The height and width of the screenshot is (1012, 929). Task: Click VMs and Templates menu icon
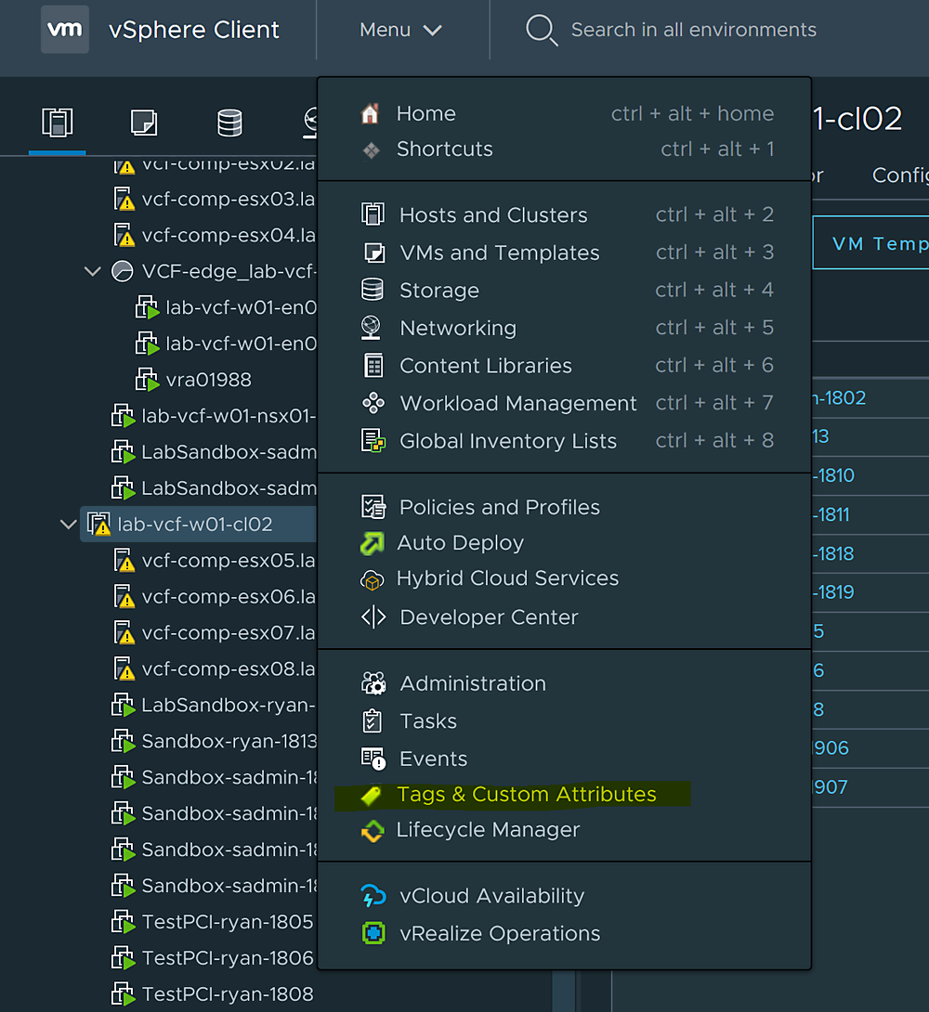(373, 253)
